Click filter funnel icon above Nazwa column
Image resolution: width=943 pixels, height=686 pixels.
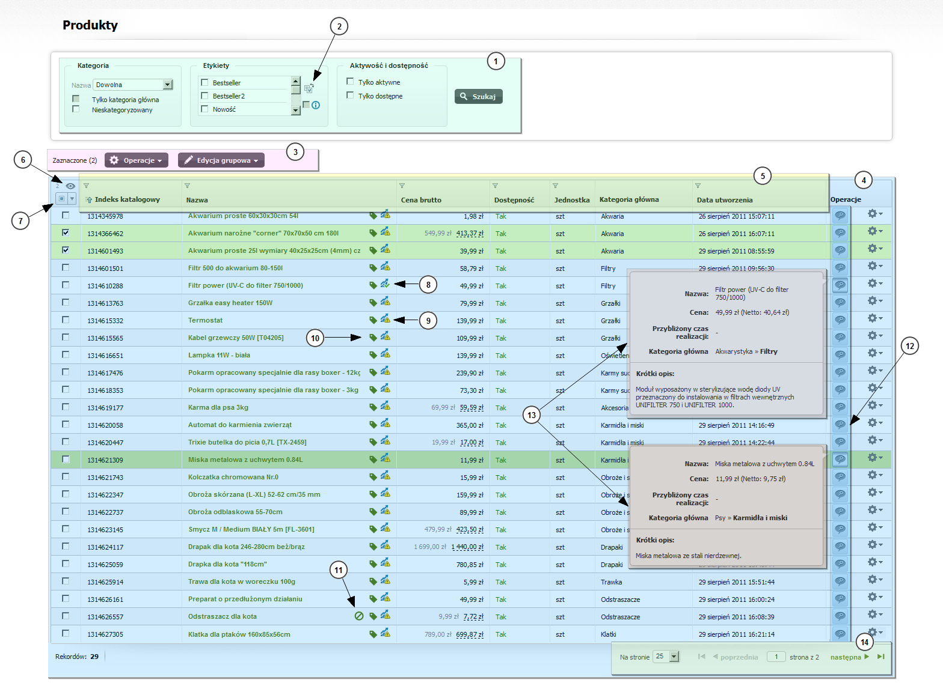(188, 186)
